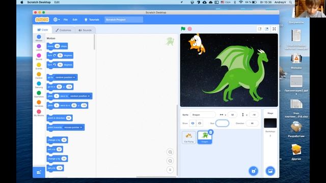Viewport: 326px width, 183px height.
Task: Click the go to x y block
Action: 60,87
